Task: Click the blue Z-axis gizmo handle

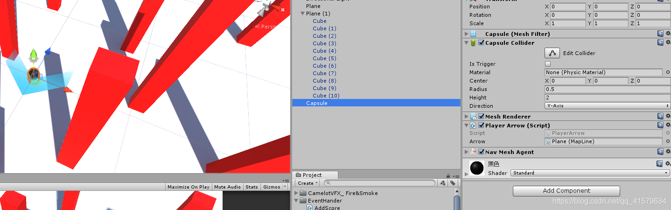Action: pos(47,51)
